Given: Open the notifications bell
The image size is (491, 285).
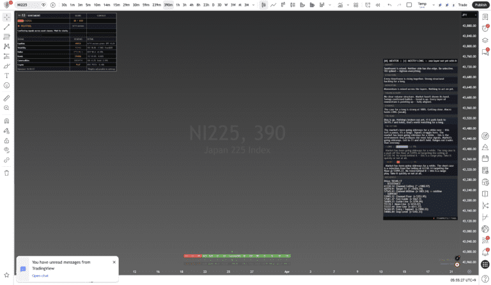Looking at the screenshot, I should [485, 252].
